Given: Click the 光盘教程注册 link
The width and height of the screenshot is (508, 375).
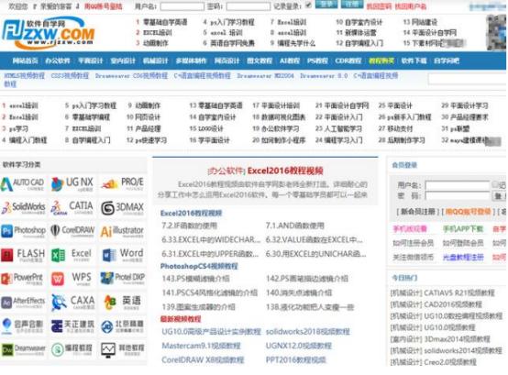Looking at the screenshot, I should coord(463,257).
